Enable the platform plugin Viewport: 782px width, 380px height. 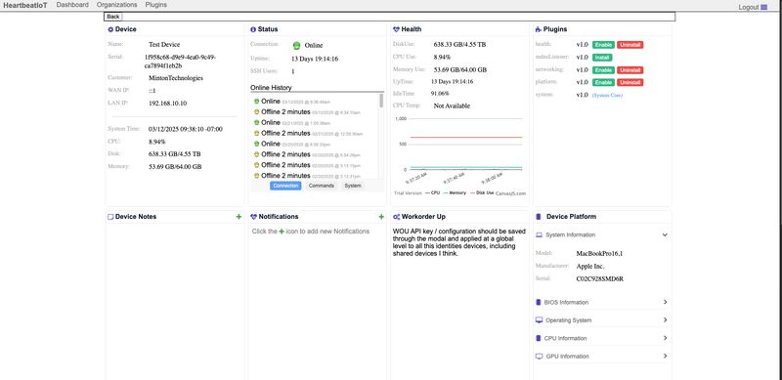point(603,82)
